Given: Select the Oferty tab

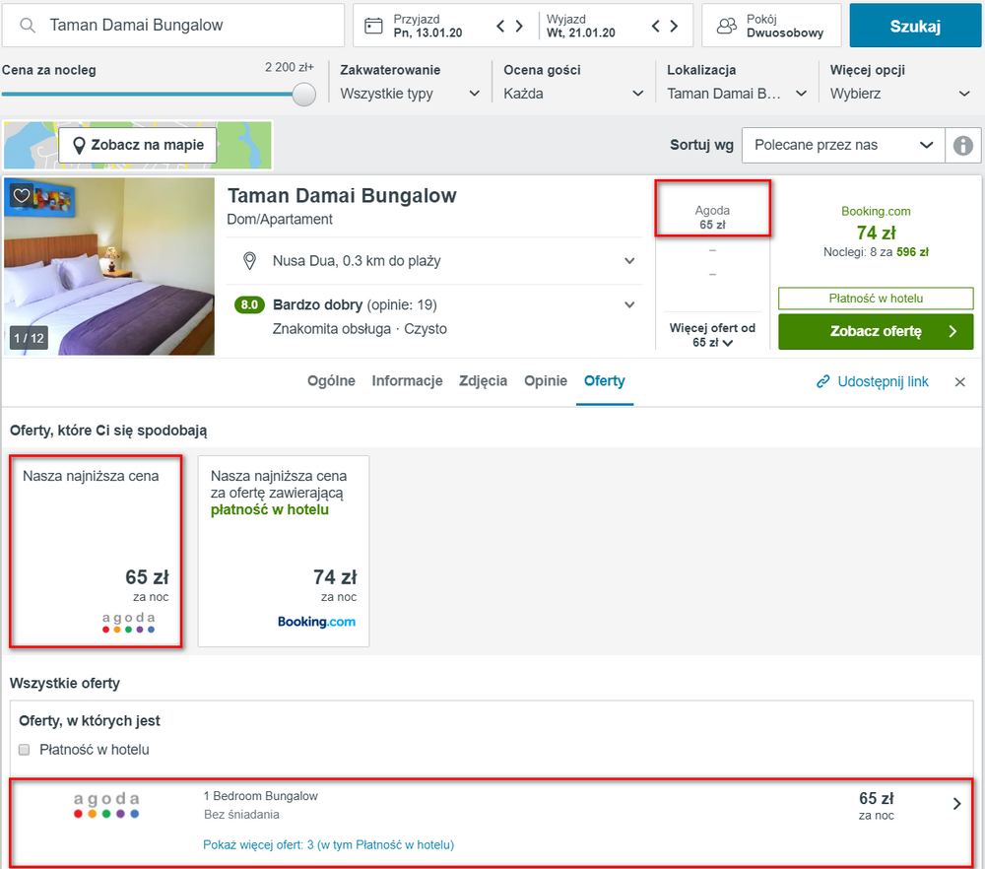Looking at the screenshot, I should pyautogui.click(x=605, y=380).
